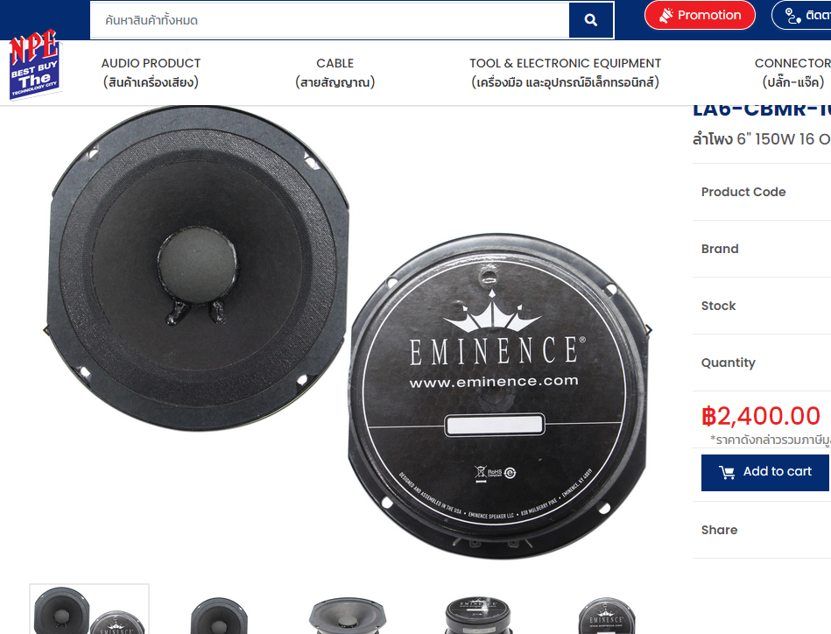Show previous product image with left arrow
Viewport: 831px width, 634px height.
(x=46, y=330)
